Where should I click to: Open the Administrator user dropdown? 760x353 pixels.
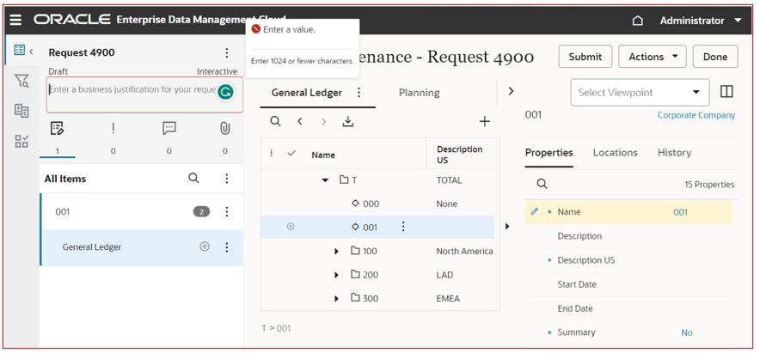pyautogui.click(x=701, y=21)
